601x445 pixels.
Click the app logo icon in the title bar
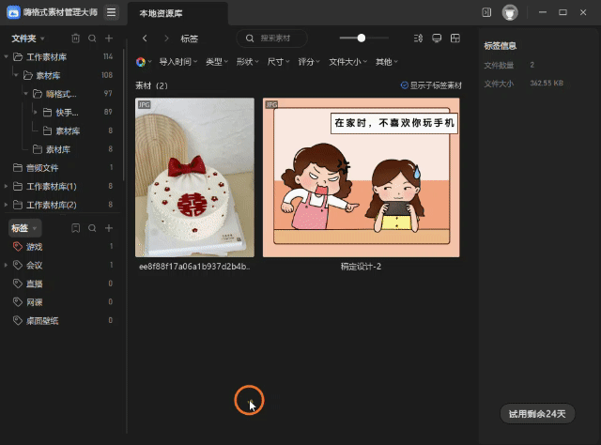click(13, 12)
